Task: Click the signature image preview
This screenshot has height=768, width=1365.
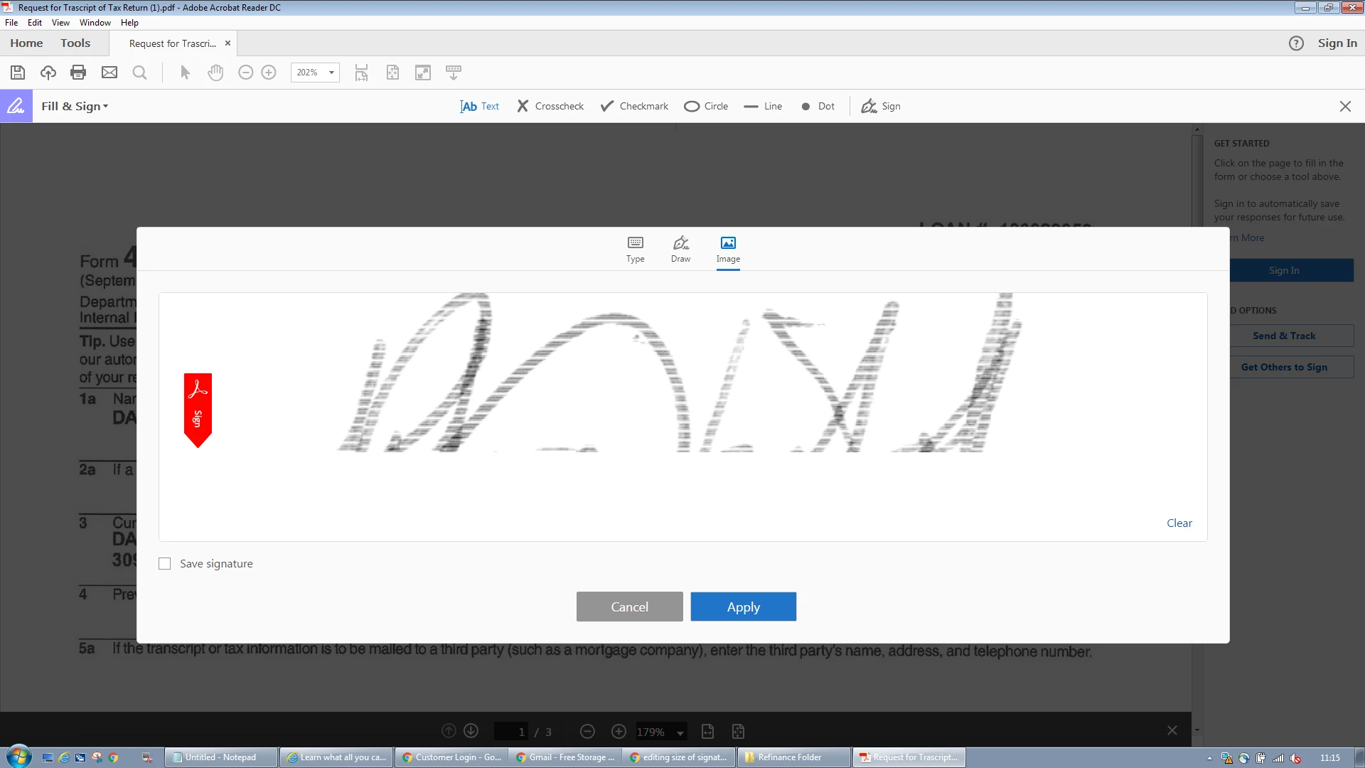Action: pyautogui.click(x=679, y=373)
